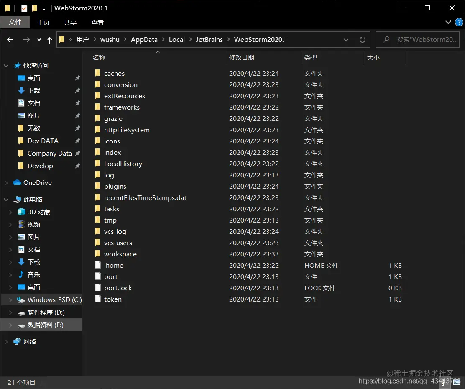
Task: Select 下载 under quick access
Action: 34,90
